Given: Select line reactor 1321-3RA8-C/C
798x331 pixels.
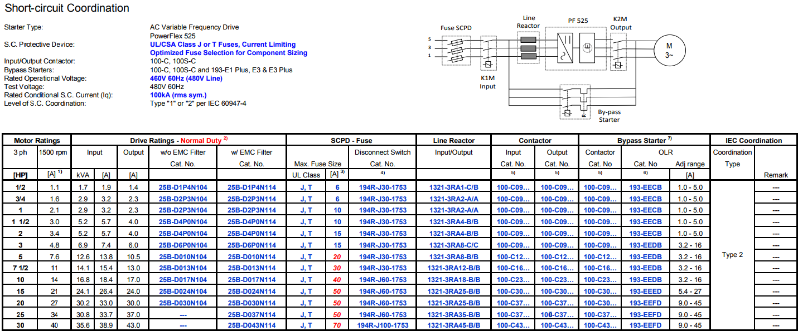Looking at the screenshot, I should tap(453, 245).
